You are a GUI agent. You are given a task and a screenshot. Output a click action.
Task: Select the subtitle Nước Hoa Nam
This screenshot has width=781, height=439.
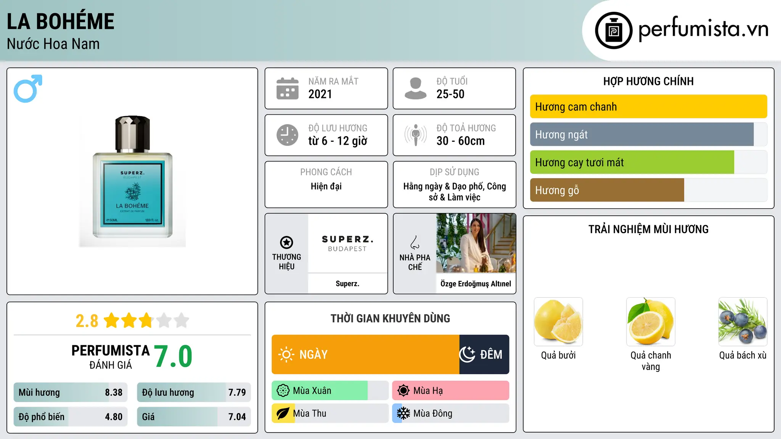(53, 44)
